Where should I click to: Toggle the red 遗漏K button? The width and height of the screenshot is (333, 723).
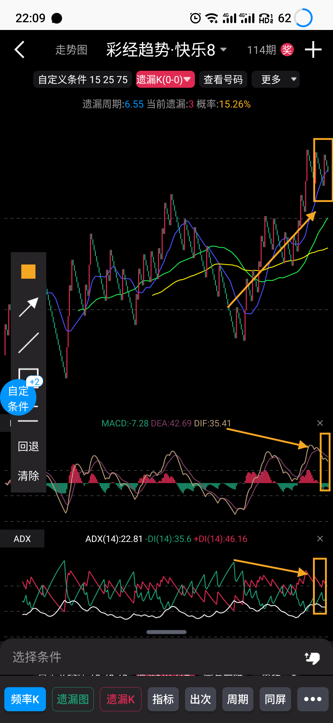121,699
